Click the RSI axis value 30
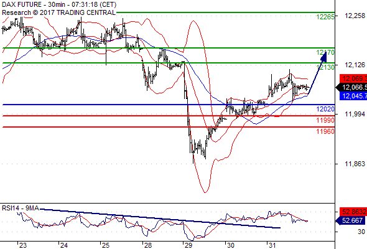Screen dimensions: 367x249 click(x=361, y=232)
